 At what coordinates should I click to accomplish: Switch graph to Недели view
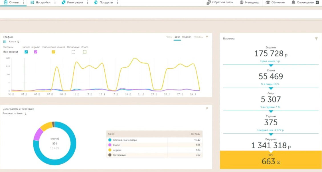click(187, 37)
